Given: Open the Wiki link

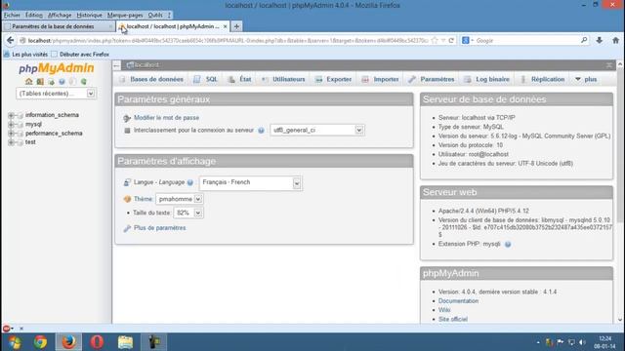Looking at the screenshot, I should (x=444, y=310).
